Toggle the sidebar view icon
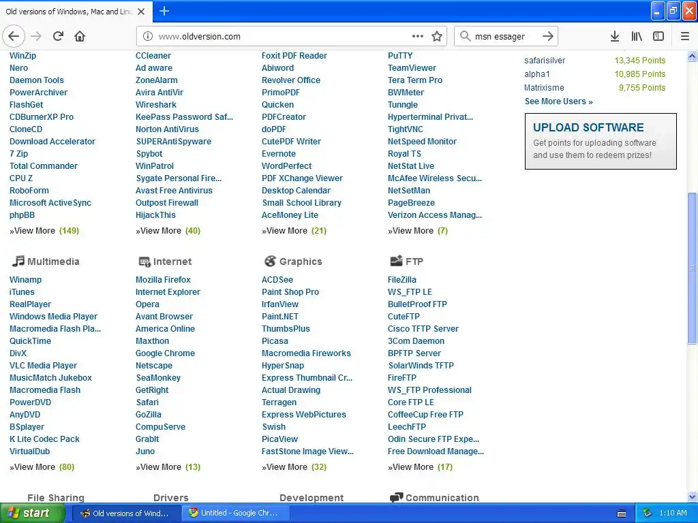Screen dimensions: 698x523 [x=658, y=36]
